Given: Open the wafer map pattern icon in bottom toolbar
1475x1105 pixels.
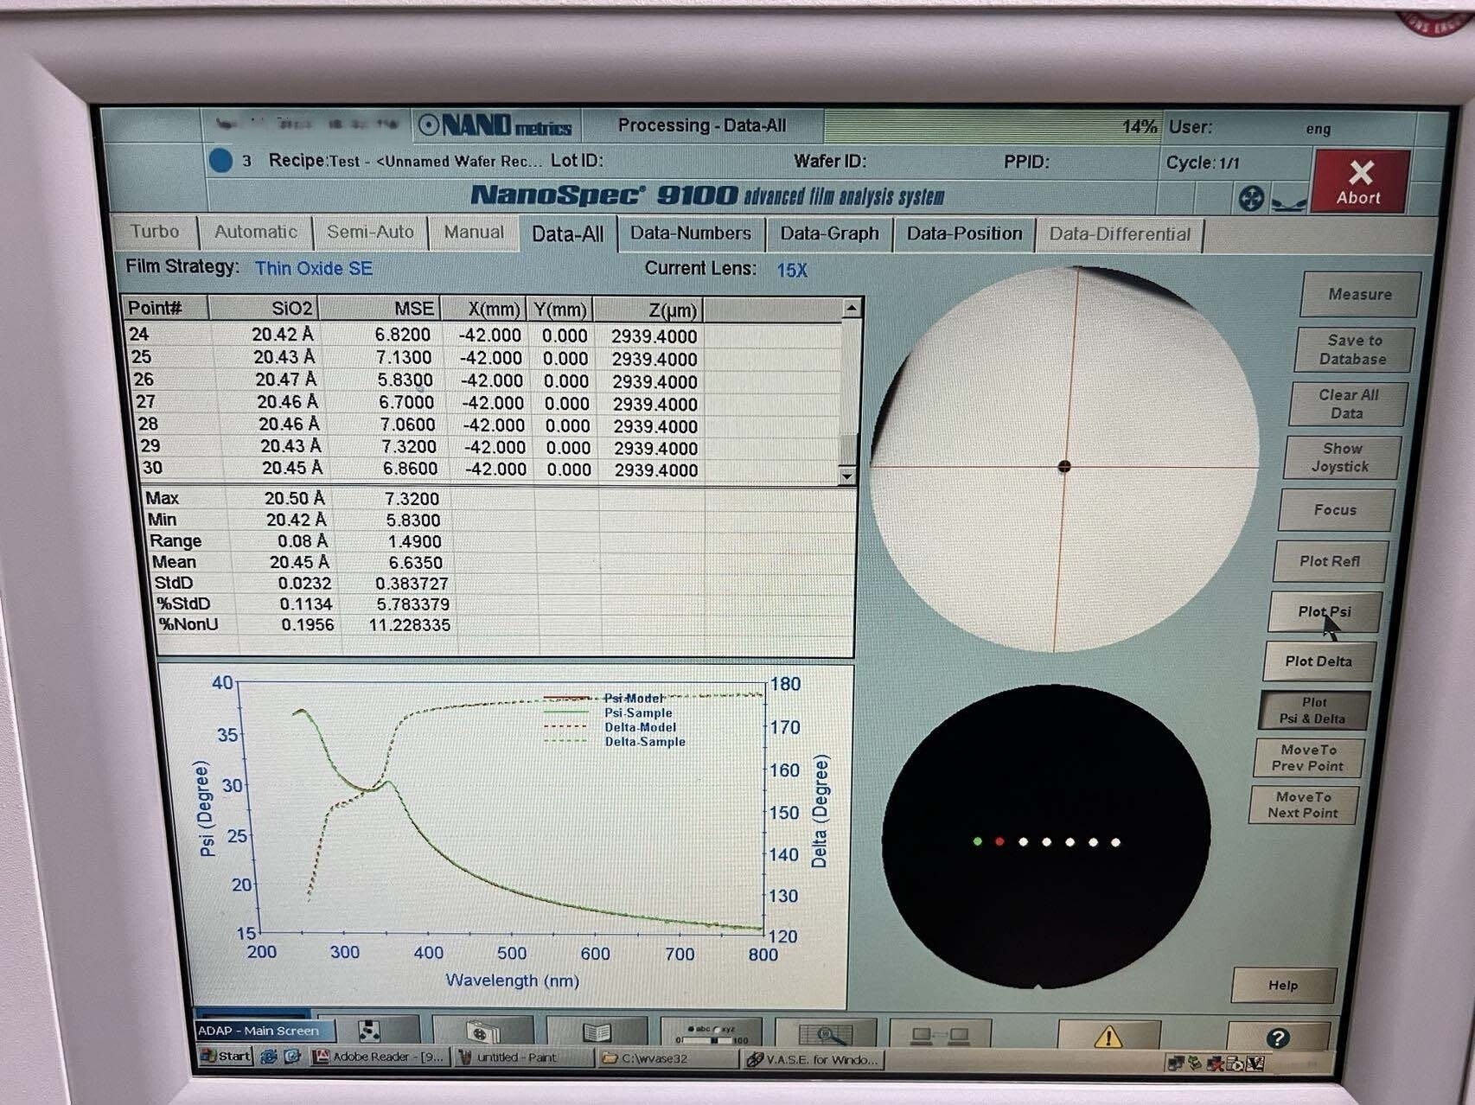Looking at the screenshot, I should click(x=369, y=1031).
